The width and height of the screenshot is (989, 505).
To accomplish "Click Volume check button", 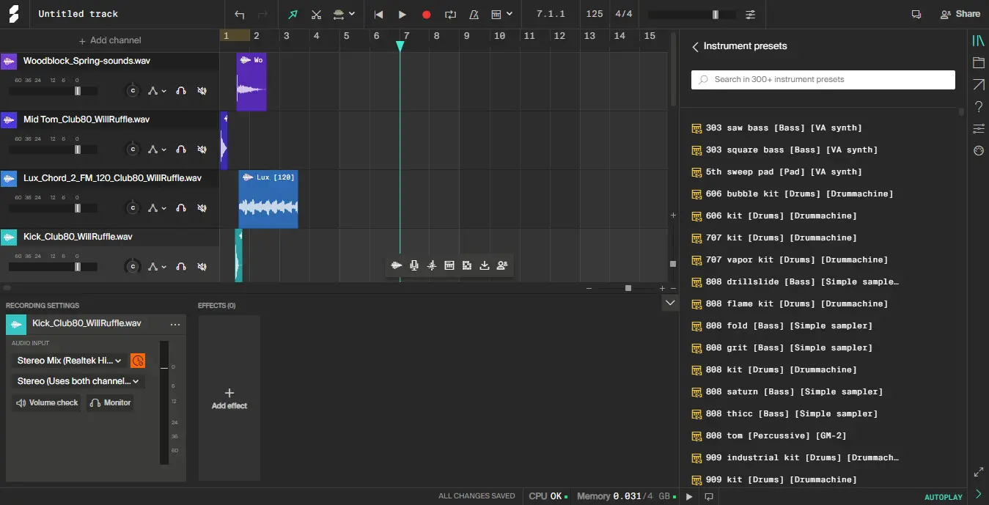I will (47, 402).
